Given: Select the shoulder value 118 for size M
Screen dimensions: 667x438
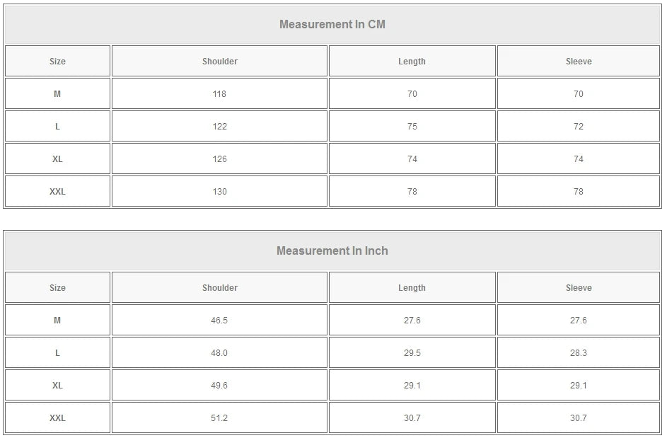Looking at the screenshot, I should tap(219, 94).
